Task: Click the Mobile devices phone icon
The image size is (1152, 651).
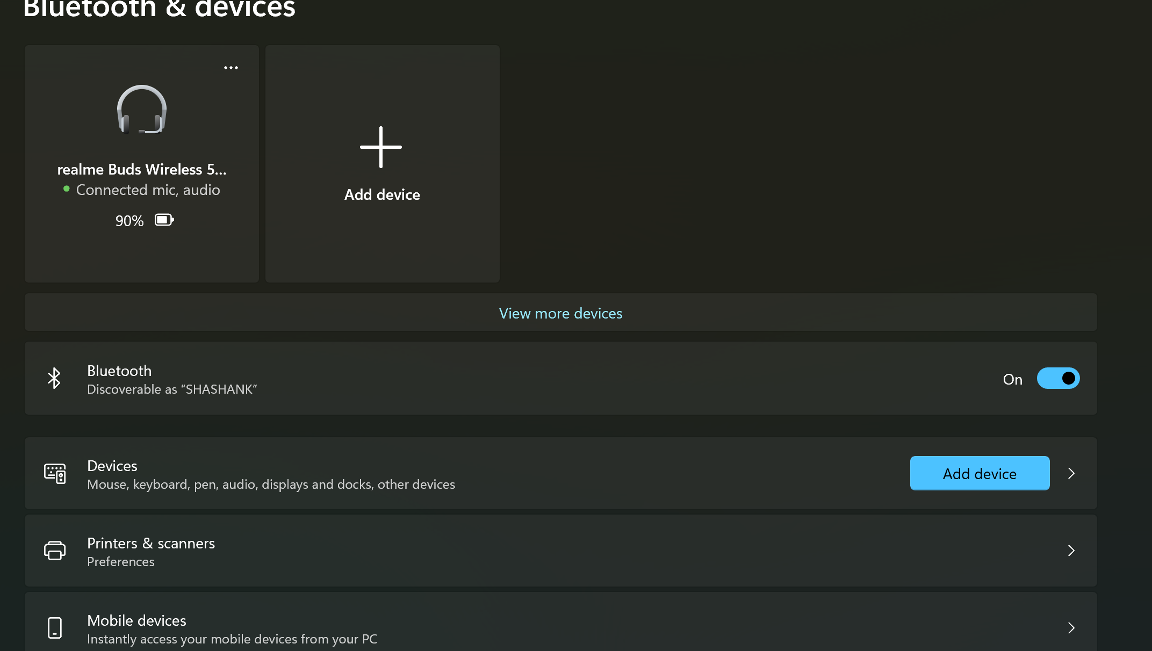Action: (x=55, y=628)
